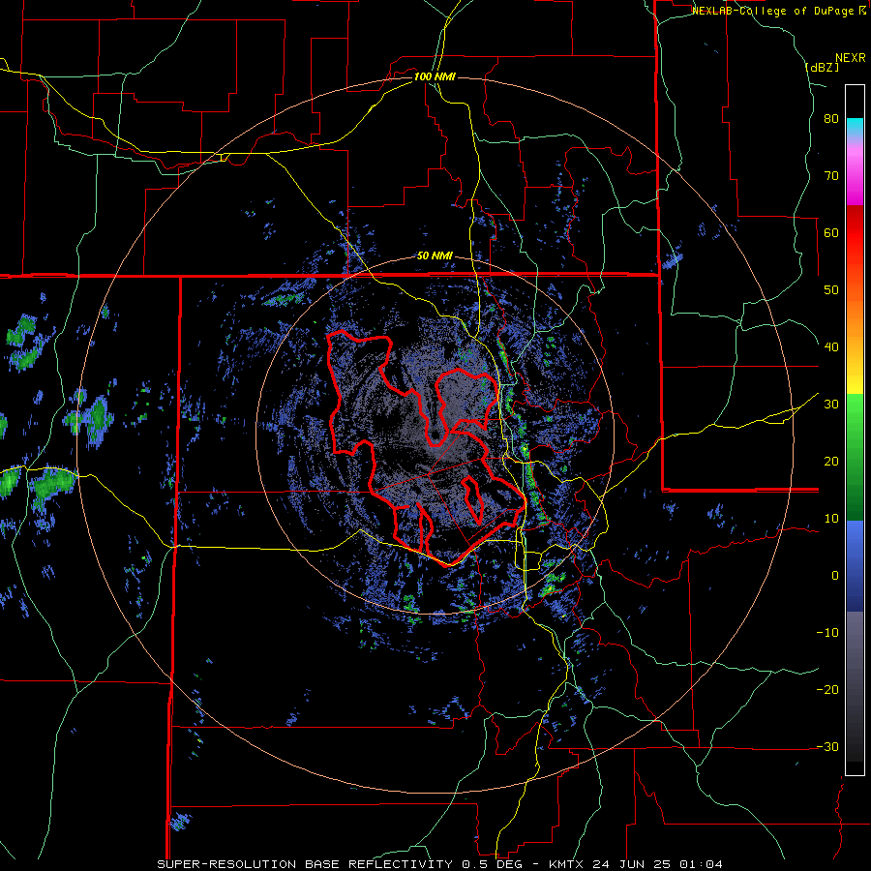Image resolution: width=871 pixels, height=871 pixels.
Task: Select the 40 value on the dBZ scale
Action: (831, 347)
